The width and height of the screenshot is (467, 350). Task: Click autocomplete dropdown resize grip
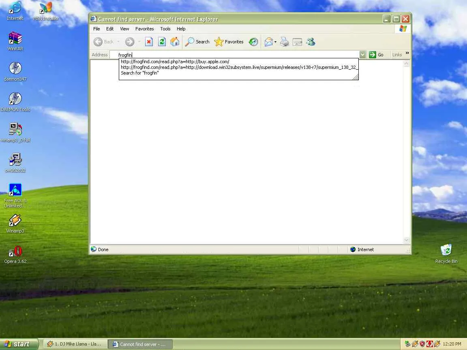(x=355, y=77)
